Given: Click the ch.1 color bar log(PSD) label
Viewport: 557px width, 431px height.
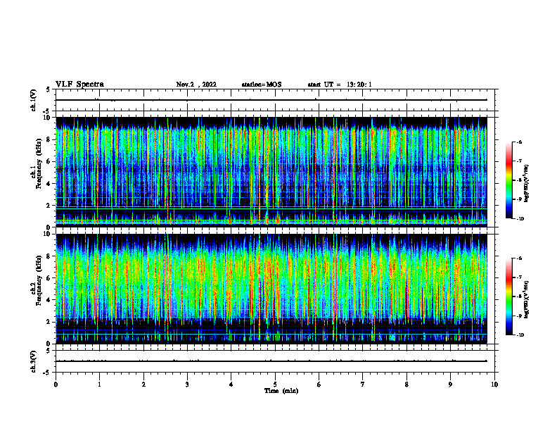Looking at the screenshot, I should [527, 184].
